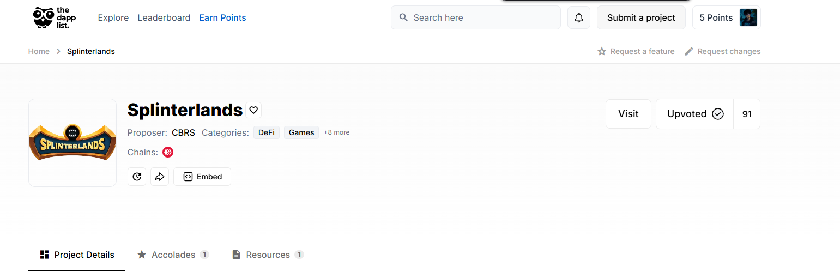Click the Accolades star icon
This screenshot has height=278, width=840.
pyautogui.click(x=142, y=255)
